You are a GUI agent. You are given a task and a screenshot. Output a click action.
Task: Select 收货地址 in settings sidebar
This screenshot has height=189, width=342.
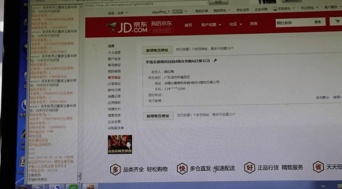pos(114,77)
